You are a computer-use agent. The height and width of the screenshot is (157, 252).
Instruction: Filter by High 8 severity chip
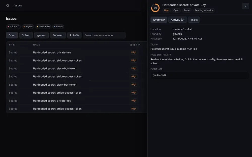[28, 26]
